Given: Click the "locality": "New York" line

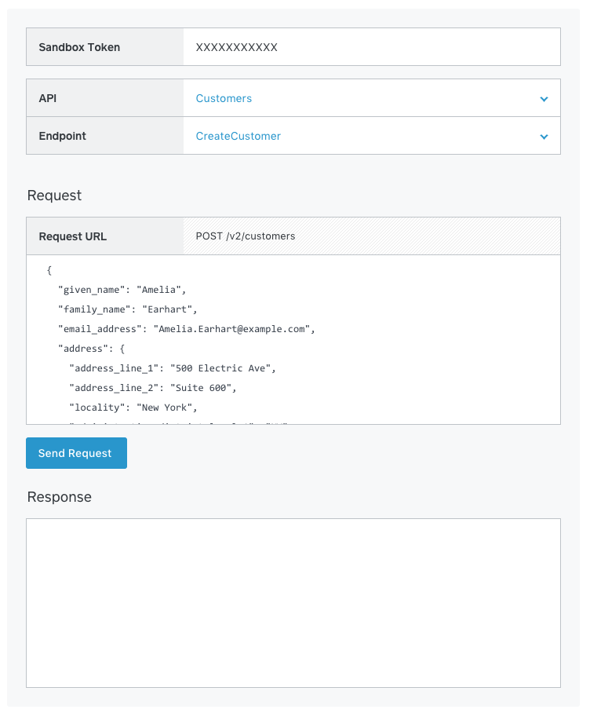Looking at the screenshot, I should (133, 407).
